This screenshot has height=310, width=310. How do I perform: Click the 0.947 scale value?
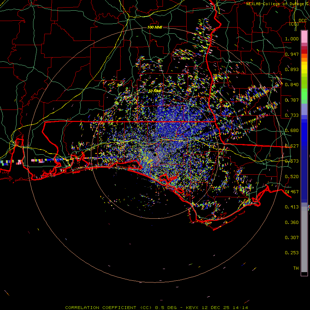(292, 54)
